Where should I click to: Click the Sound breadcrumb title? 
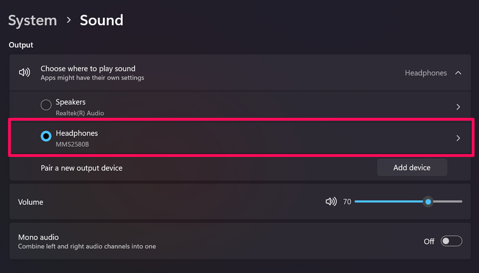(x=102, y=20)
